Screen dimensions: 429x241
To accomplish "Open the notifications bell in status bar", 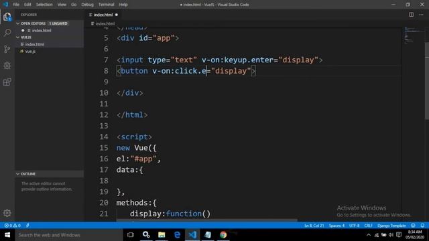I will point(422,226).
